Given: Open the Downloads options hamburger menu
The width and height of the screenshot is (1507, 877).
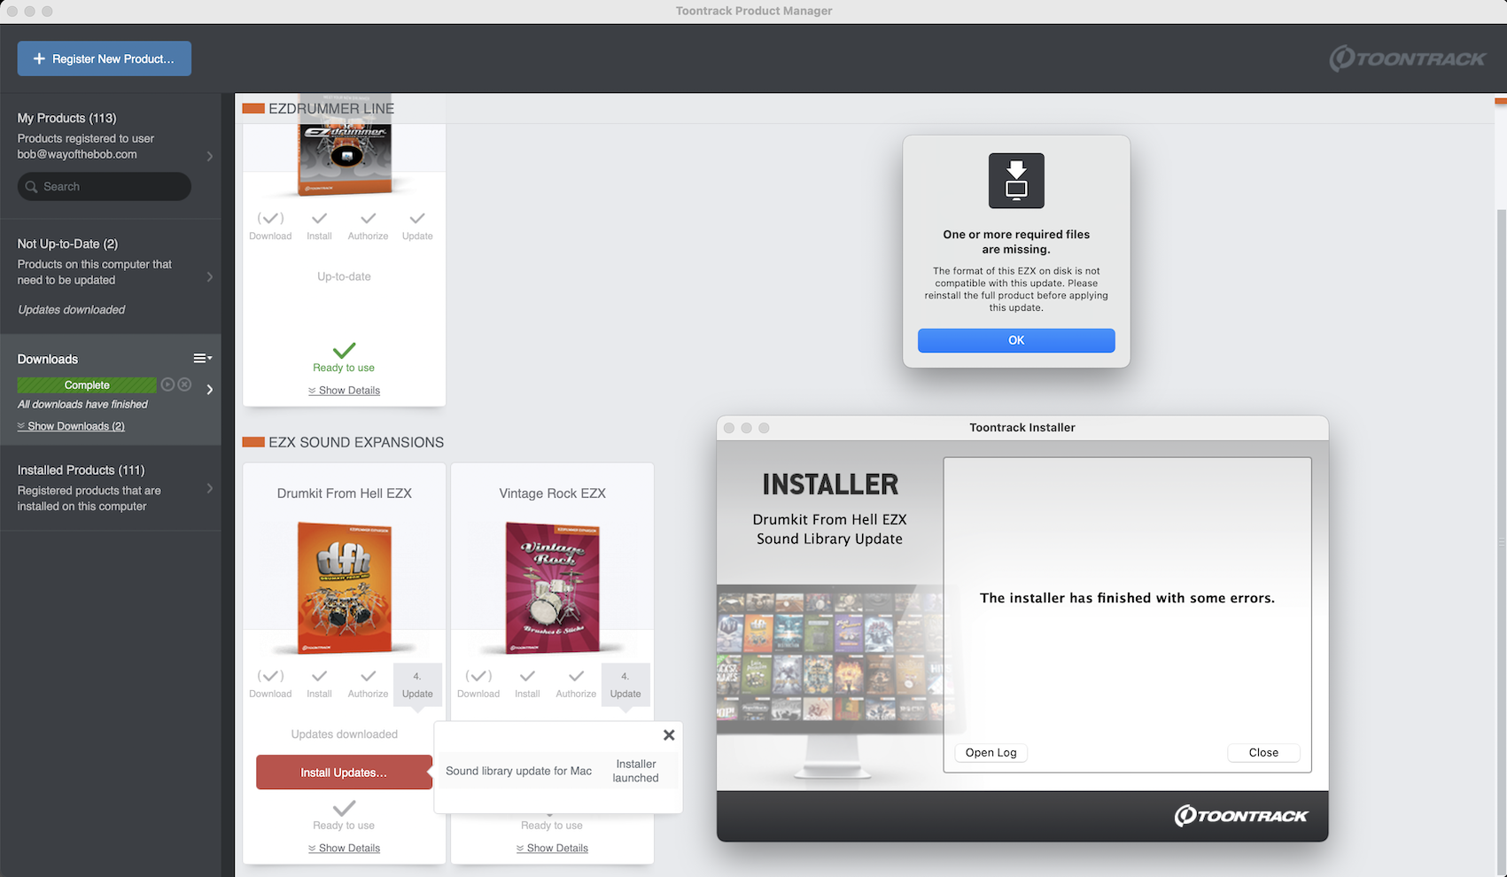Looking at the screenshot, I should click(x=202, y=359).
